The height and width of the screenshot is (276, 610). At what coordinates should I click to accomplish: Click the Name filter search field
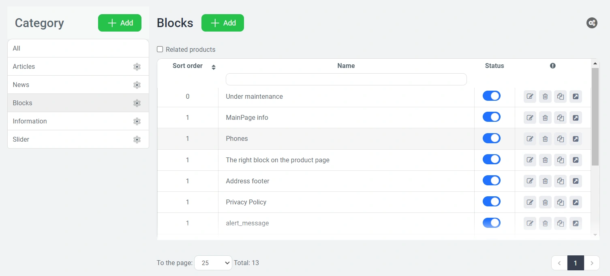[x=346, y=79]
